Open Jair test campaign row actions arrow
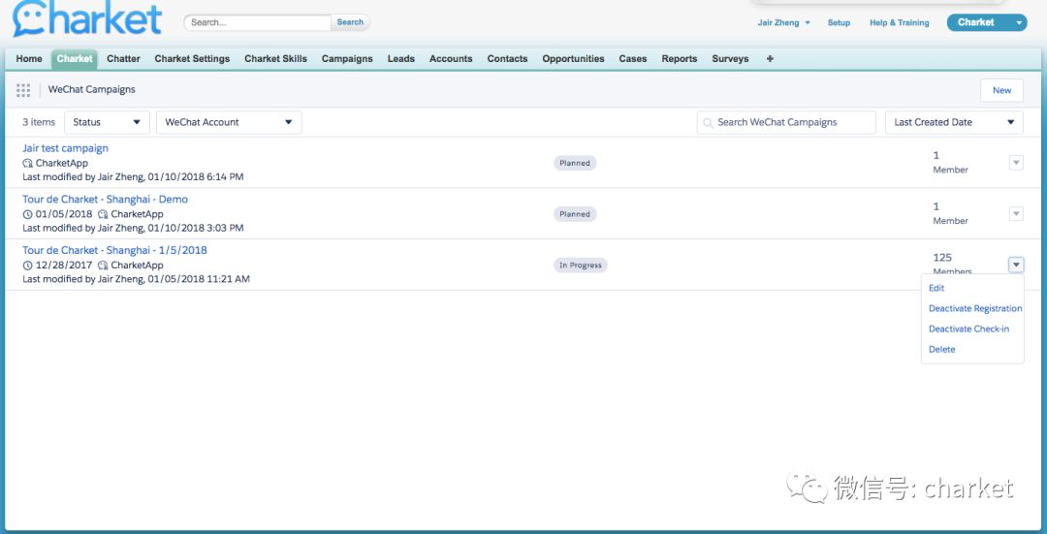Viewport: 1047px width, 534px height. click(x=1016, y=163)
